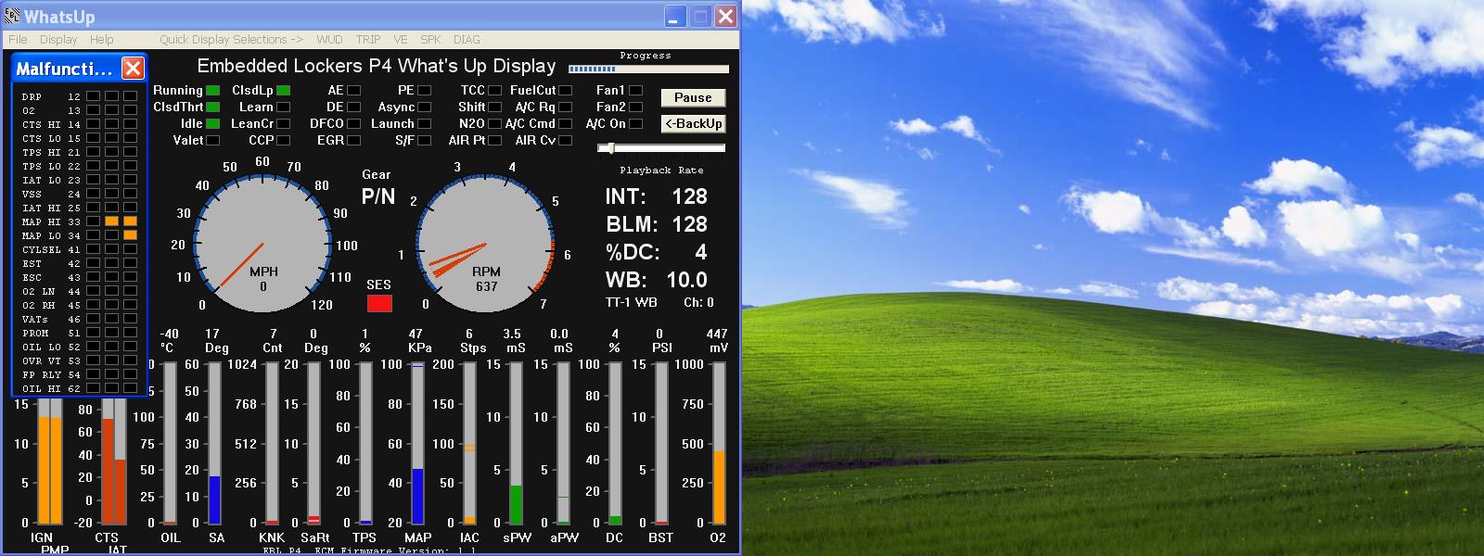Click the <-BackUp button

pyautogui.click(x=693, y=123)
